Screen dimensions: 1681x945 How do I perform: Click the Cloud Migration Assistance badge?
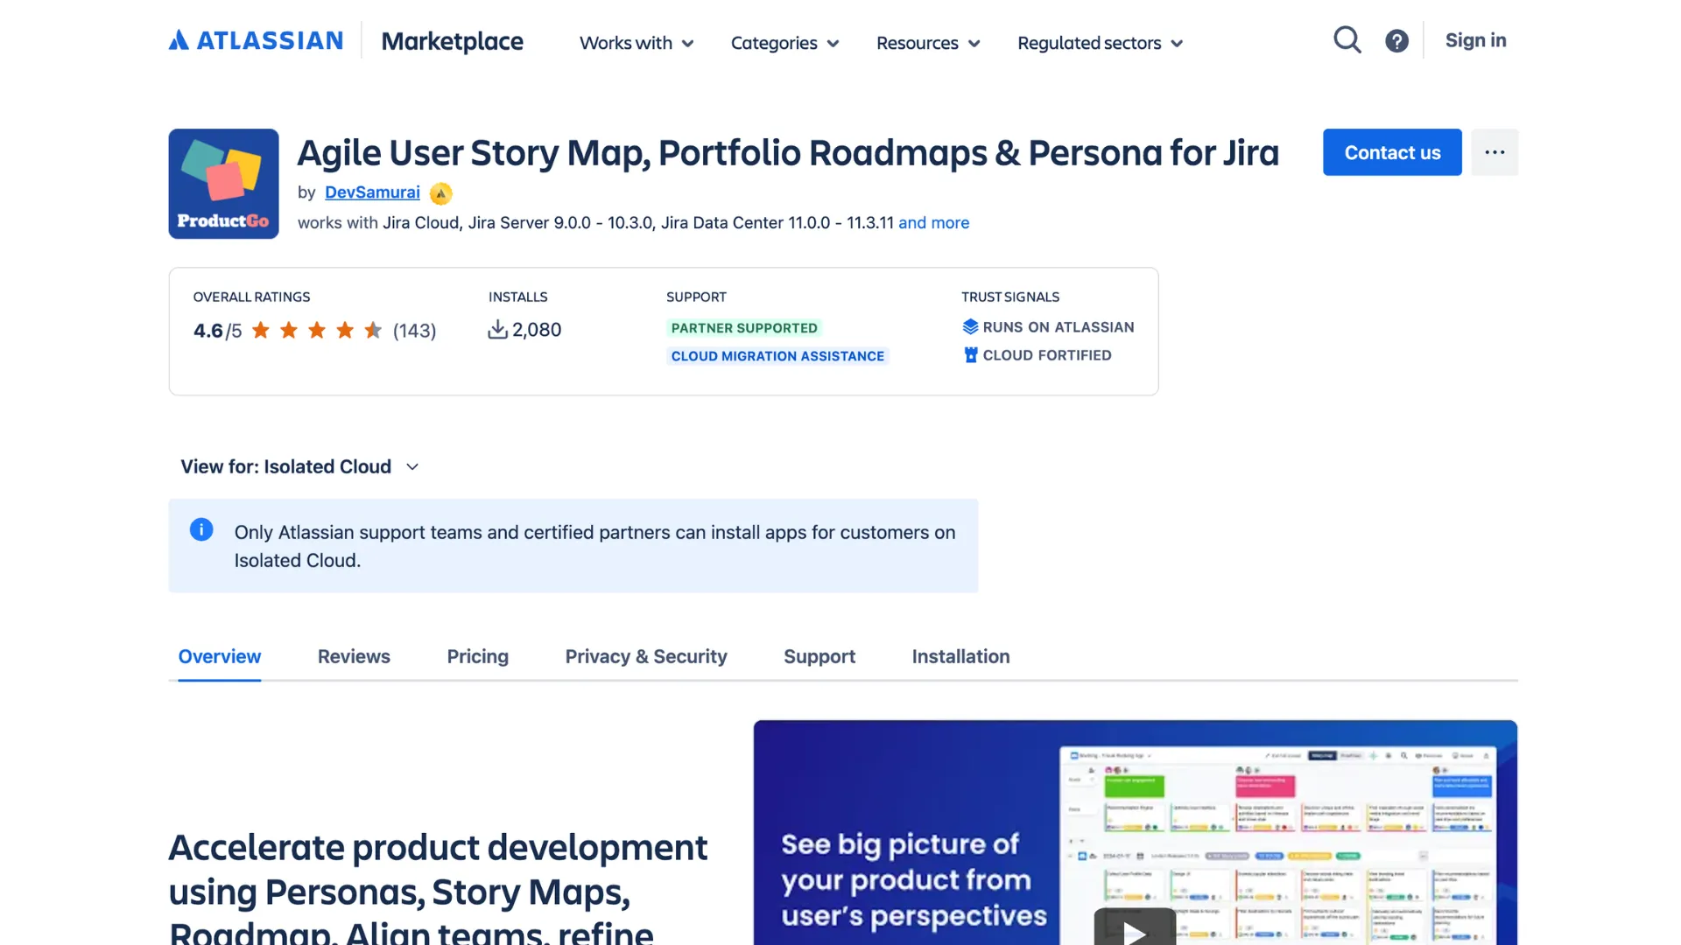click(777, 356)
